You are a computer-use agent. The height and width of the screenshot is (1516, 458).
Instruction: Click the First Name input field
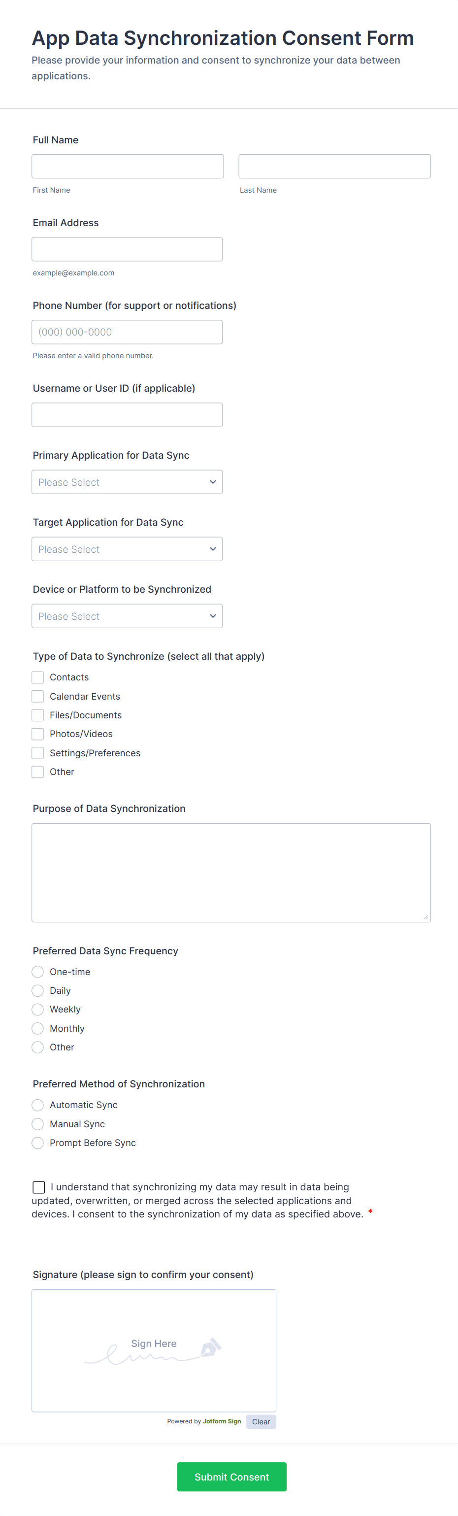pyautogui.click(x=128, y=167)
